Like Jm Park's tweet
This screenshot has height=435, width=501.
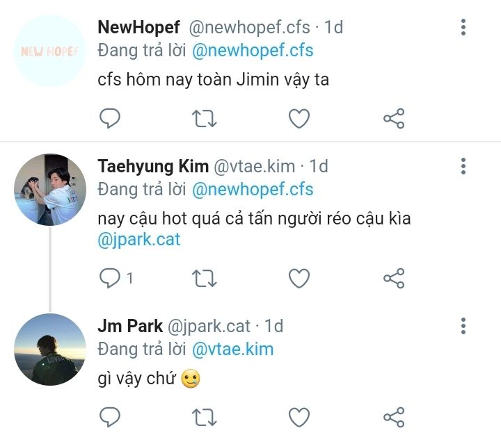point(299,417)
